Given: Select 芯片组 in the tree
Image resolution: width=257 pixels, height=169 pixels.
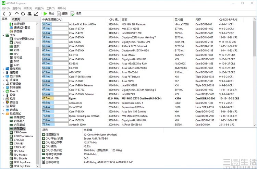Looking at the screenshot, I should 16,58.
